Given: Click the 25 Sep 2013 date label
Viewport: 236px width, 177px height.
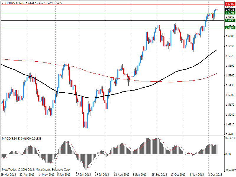Looking at the screenshot, I should pos(160,174).
